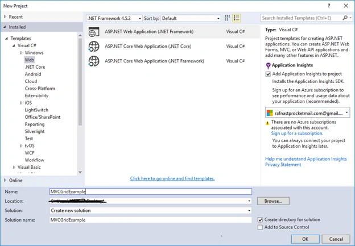Open the Privacy Statement link
The width and height of the screenshot is (355, 246).
tap(283, 165)
